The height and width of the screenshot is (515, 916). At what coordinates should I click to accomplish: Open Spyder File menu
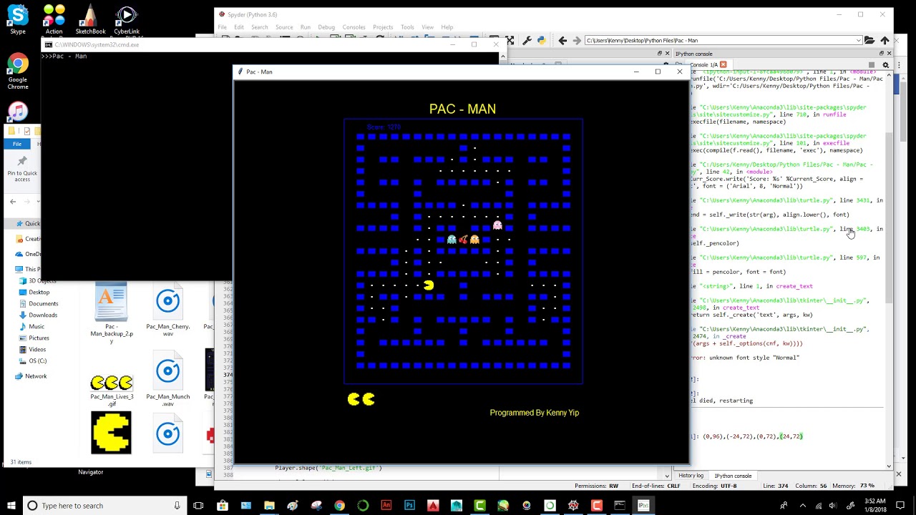point(223,27)
